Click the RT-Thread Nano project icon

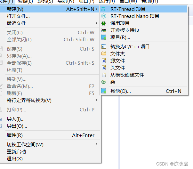click(x=103, y=16)
